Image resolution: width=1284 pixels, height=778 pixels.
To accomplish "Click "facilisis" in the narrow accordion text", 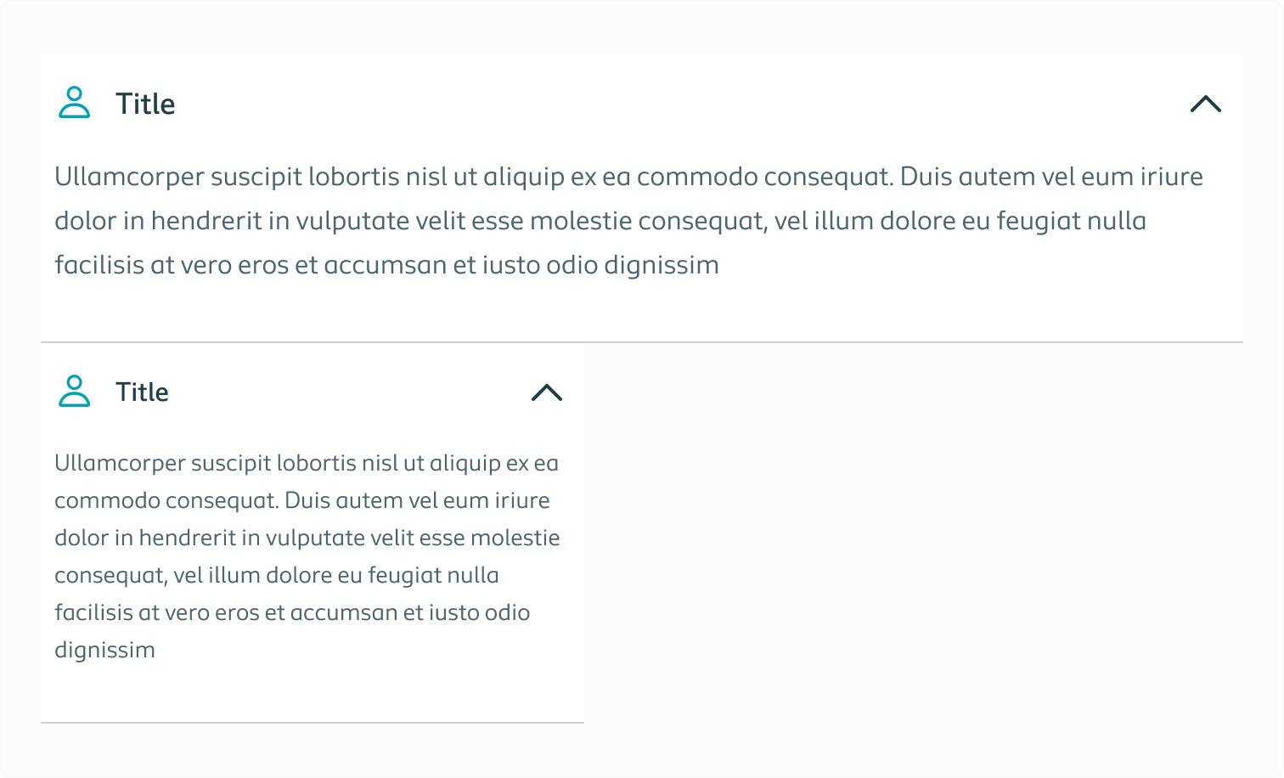I will [x=93, y=612].
